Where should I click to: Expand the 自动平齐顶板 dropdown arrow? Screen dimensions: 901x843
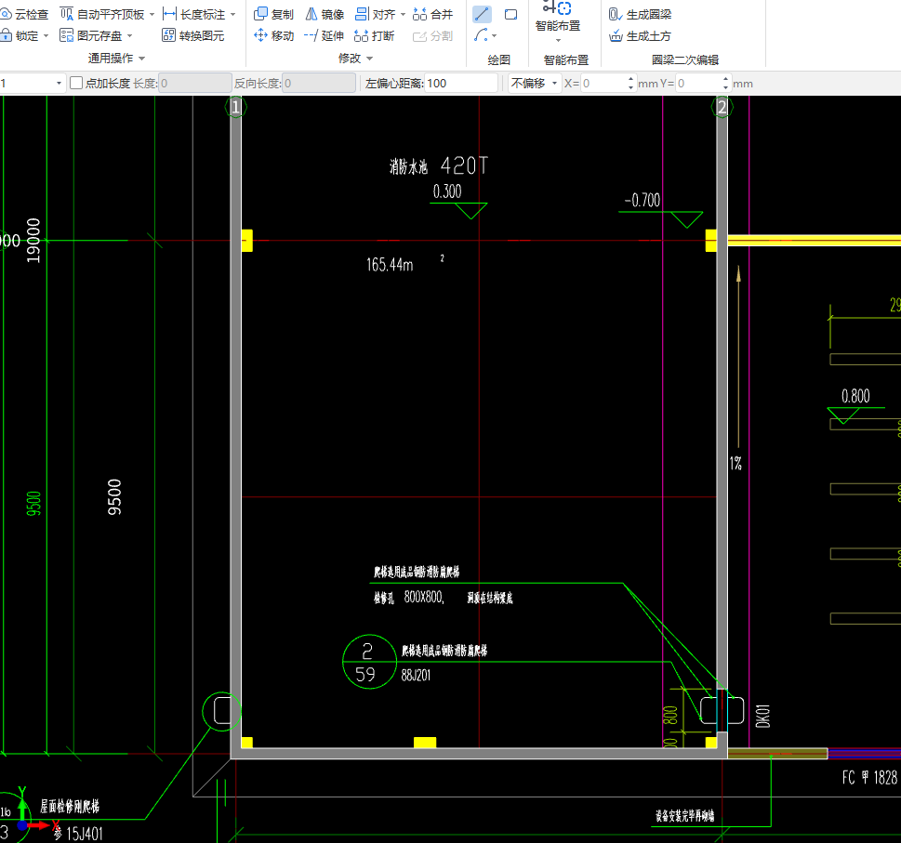pos(152,14)
